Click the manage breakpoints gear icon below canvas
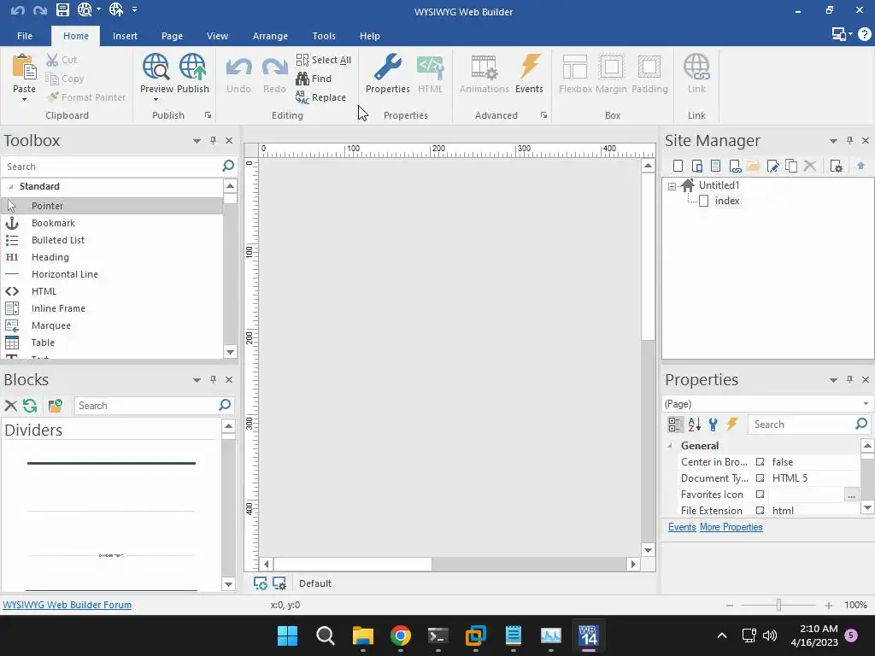Viewport: 875px width, 656px height. pos(279,583)
